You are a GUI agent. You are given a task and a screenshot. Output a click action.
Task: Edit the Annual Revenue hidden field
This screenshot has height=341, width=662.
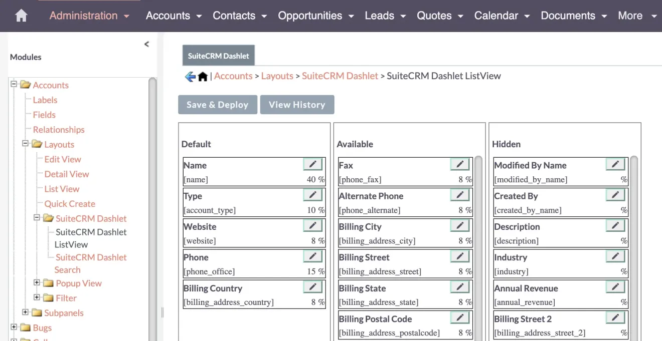coord(615,286)
